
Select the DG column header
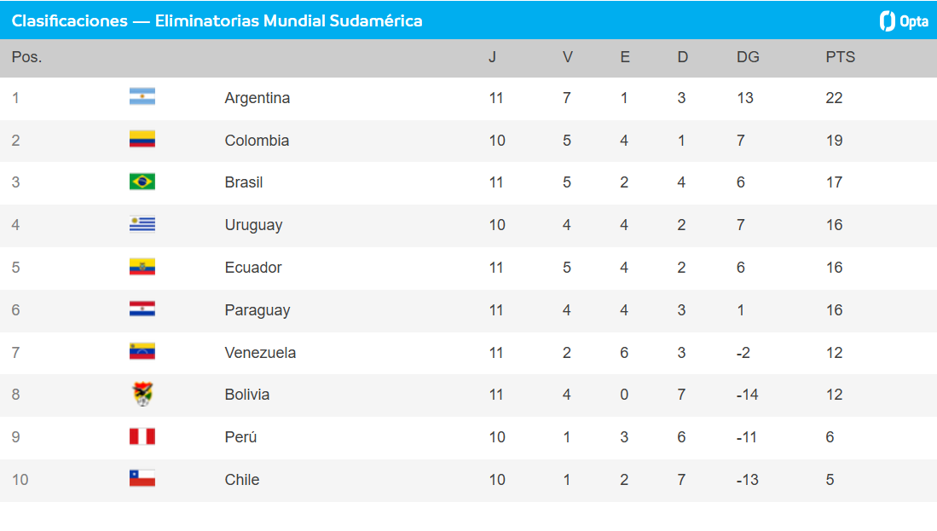[x=748, y=57]
